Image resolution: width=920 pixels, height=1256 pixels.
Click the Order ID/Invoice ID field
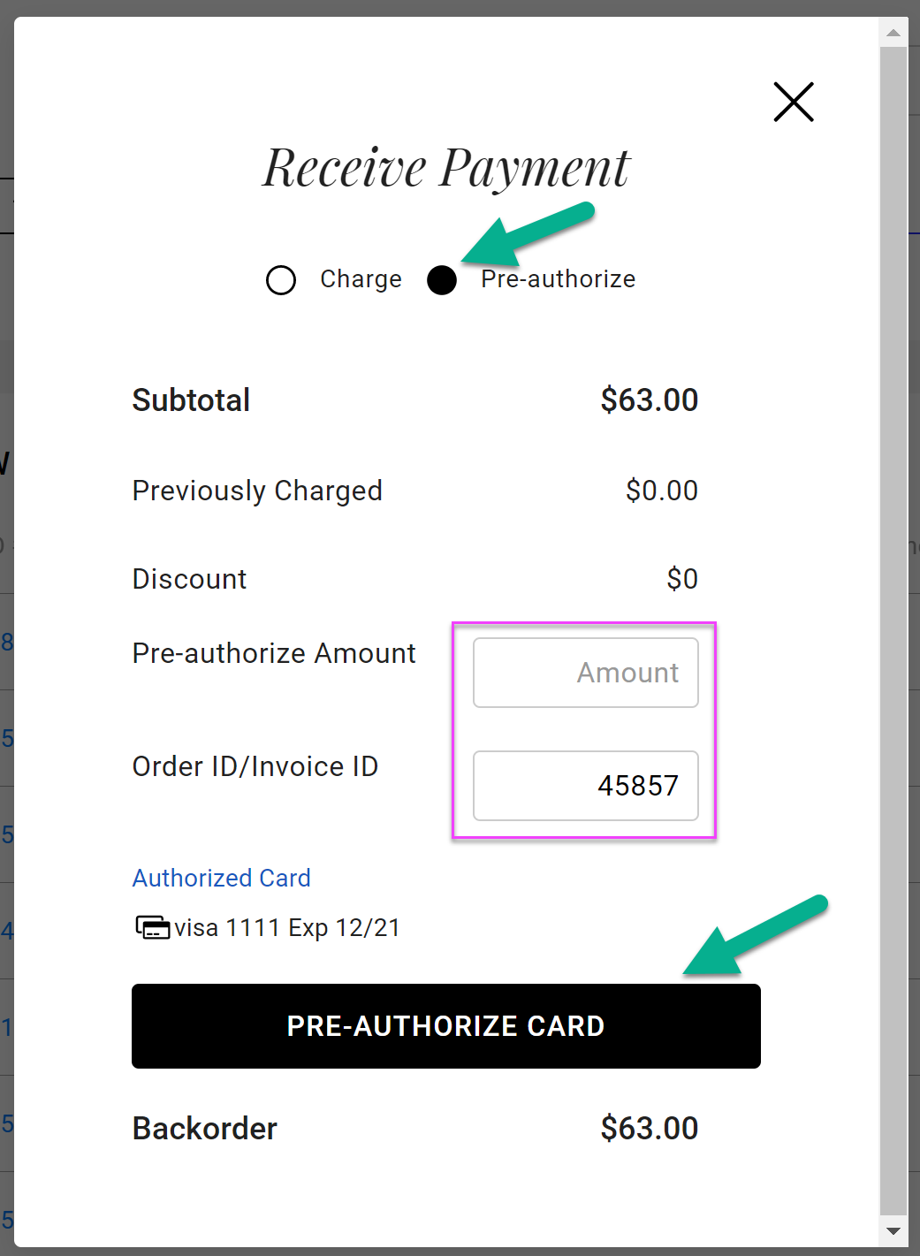click(585, 786)
